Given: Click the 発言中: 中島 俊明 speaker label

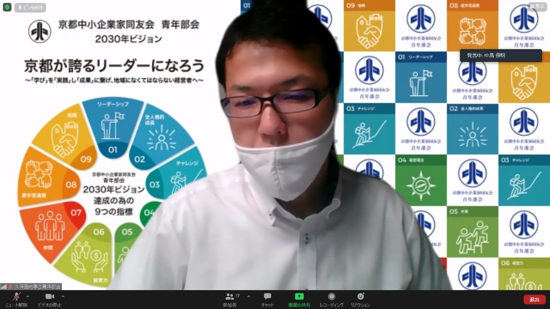Looking at the screenshot, I should (x=501, y=55).
